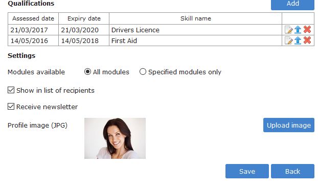Select the First Aid skill name cell

[195, 40]
